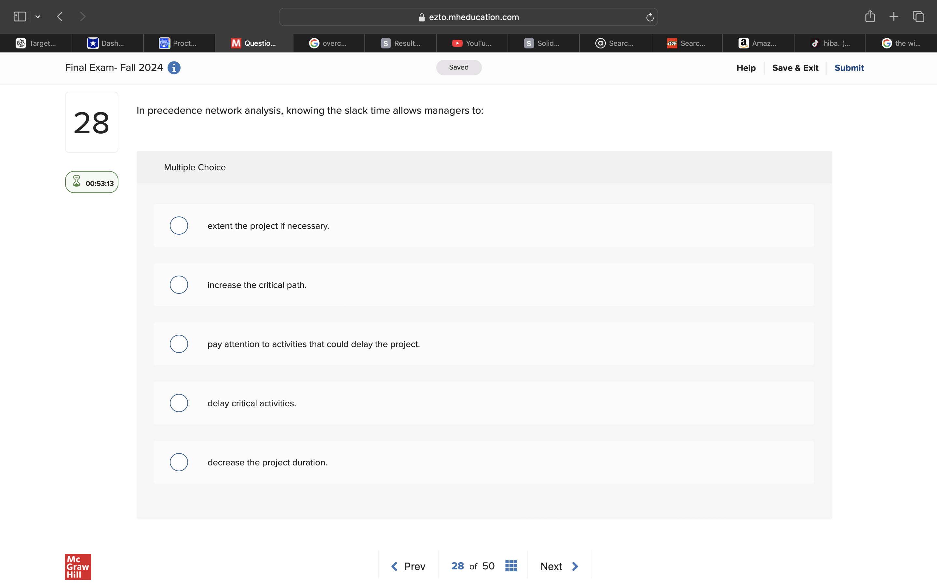This screenshot has width=937, height=585.
Task: Choose 'decrease the project duration' option
Action: pyautogui.click(x=179, y=462)
